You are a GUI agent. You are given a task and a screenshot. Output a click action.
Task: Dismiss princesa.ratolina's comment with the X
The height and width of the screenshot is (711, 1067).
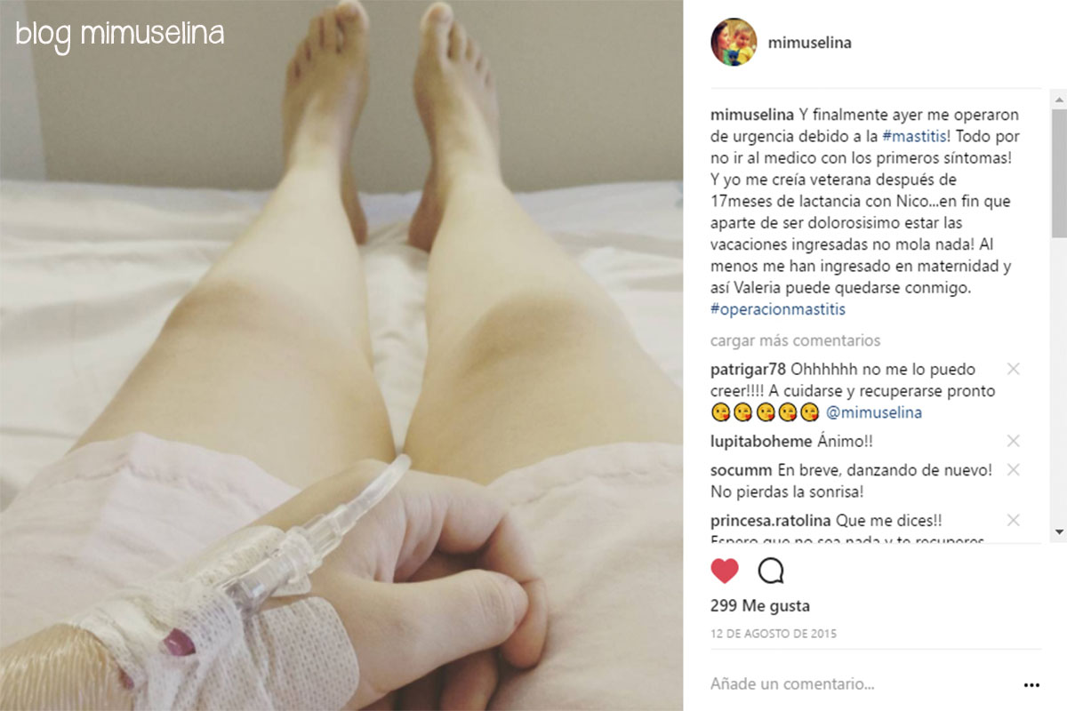[1013, 520]
